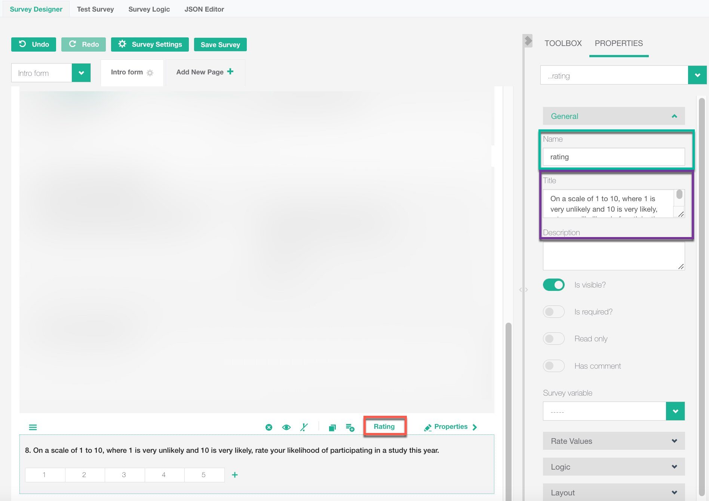This screenshot has width=709, height=501.
Task: Click the delete question icon
Action: (268, 427)
